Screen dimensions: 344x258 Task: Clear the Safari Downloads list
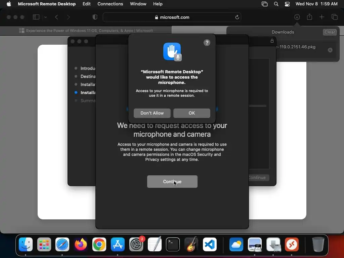point(330,32)
